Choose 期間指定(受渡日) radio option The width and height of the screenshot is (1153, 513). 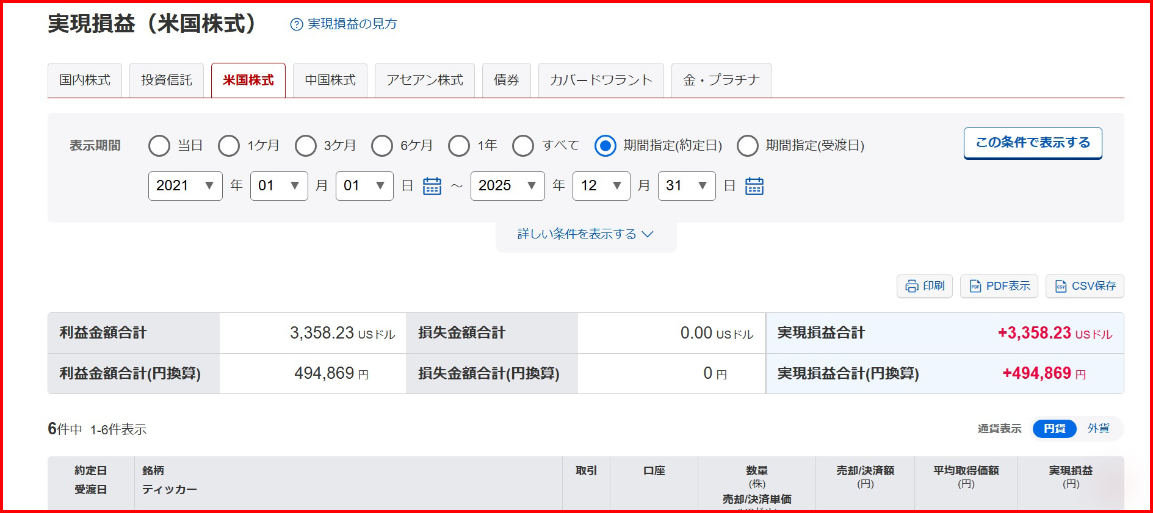(x=748, y=146)
